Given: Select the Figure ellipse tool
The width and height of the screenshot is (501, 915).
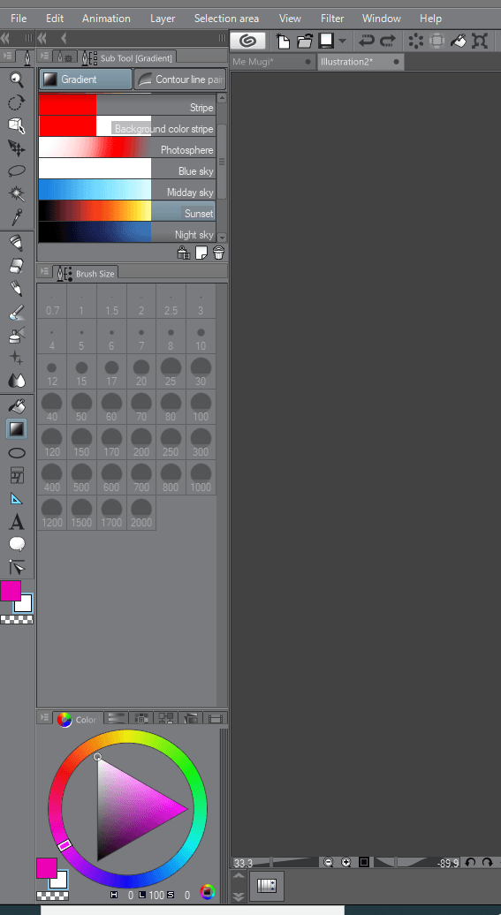Looking at the screenshot, I should pyautogui.click(x=17, y=453).
